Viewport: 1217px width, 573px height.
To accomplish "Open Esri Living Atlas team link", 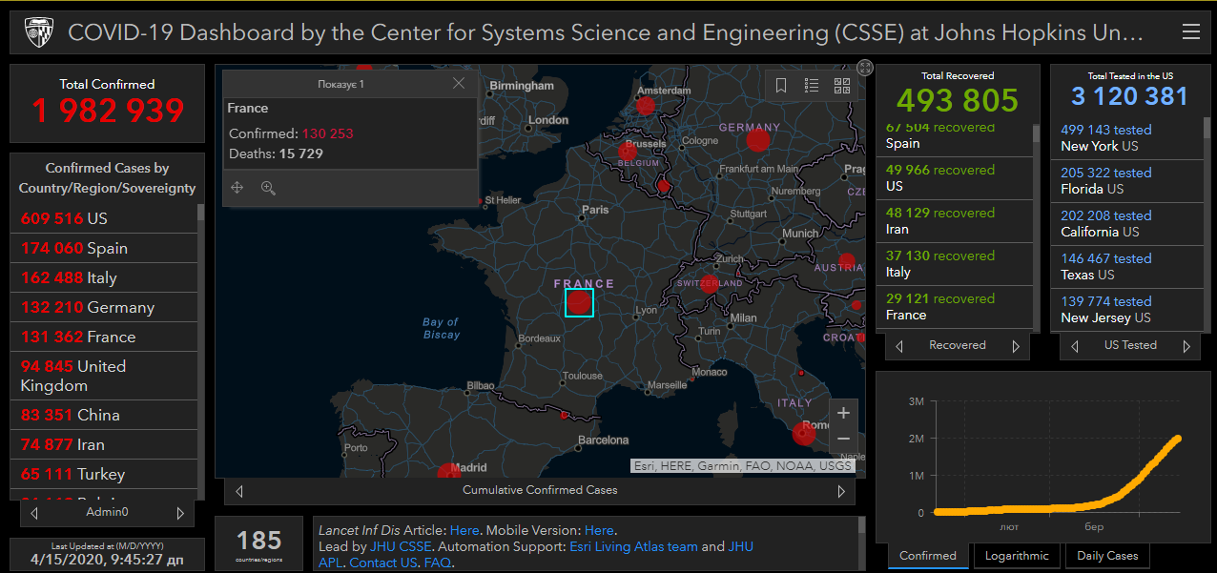I will (x=633, y=546).
